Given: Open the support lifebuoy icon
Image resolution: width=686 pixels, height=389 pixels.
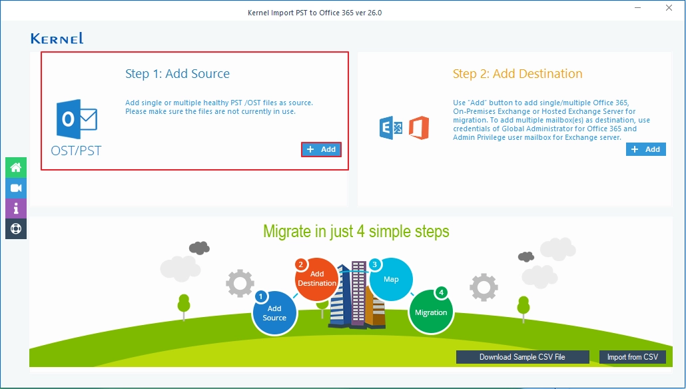Looking at the screenshot, I should click(x=16, y=229).
